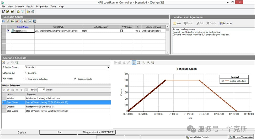Zoom out of the Schedule Graph
Viewport: 255px width, 139px height.
[x=148, y=62]
